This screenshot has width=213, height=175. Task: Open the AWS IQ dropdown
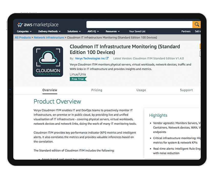[93, 32]
